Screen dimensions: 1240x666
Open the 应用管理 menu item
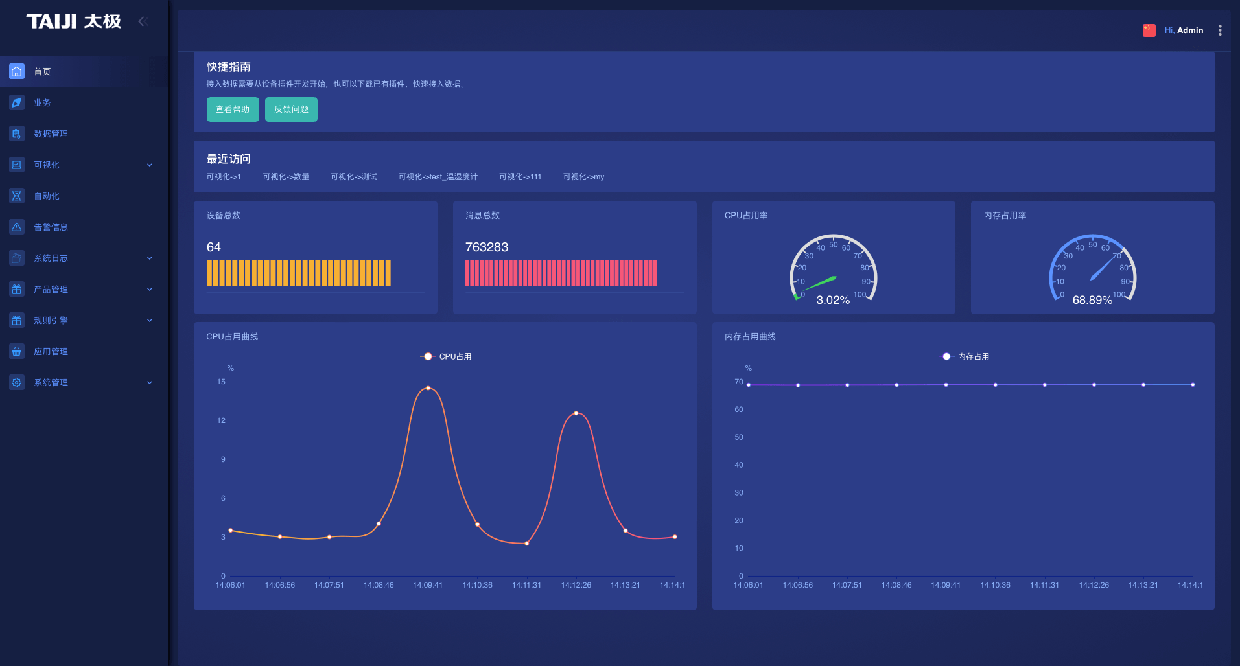click(x=84, y=351)
